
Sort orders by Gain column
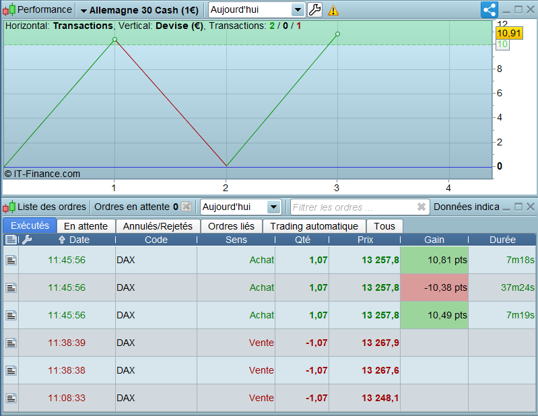434,240
